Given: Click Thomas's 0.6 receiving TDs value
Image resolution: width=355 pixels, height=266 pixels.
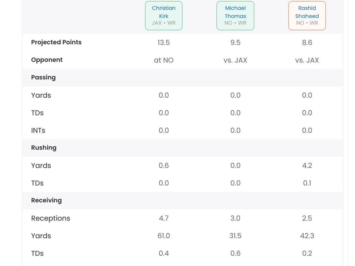Looking at the screenshot, I should [x=235, y=253].
